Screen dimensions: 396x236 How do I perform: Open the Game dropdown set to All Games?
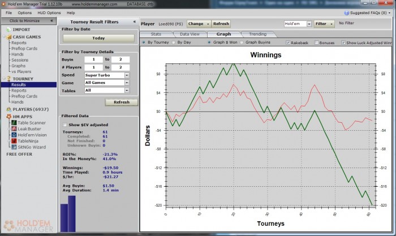[107, 83]
